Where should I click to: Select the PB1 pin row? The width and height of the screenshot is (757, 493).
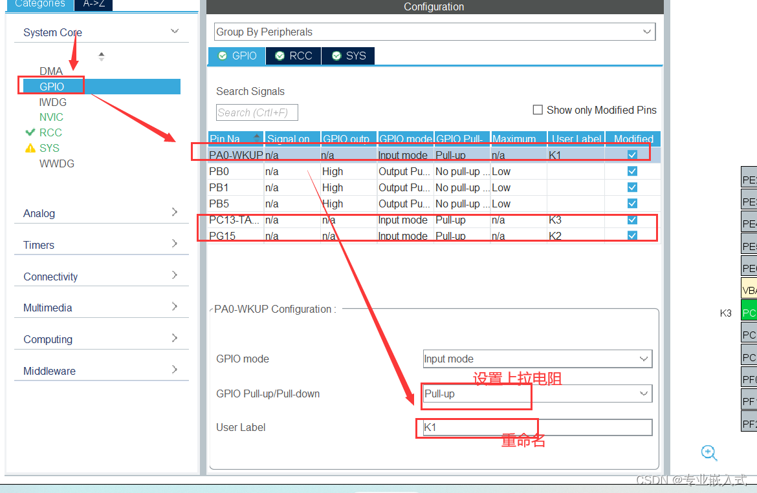(x=434, y=187)
